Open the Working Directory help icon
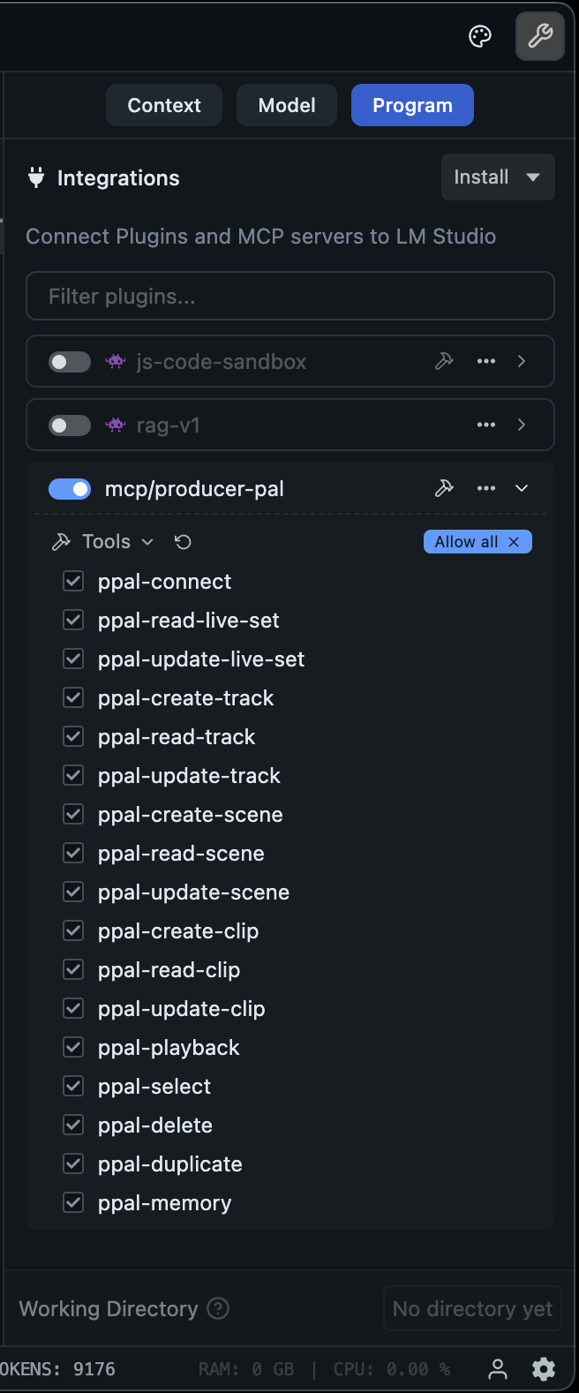This screenshot has width=579, height=1393. coord(217,1308)
